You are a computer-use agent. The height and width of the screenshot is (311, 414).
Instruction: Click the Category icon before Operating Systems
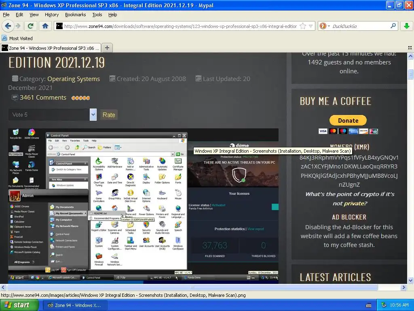15,78
